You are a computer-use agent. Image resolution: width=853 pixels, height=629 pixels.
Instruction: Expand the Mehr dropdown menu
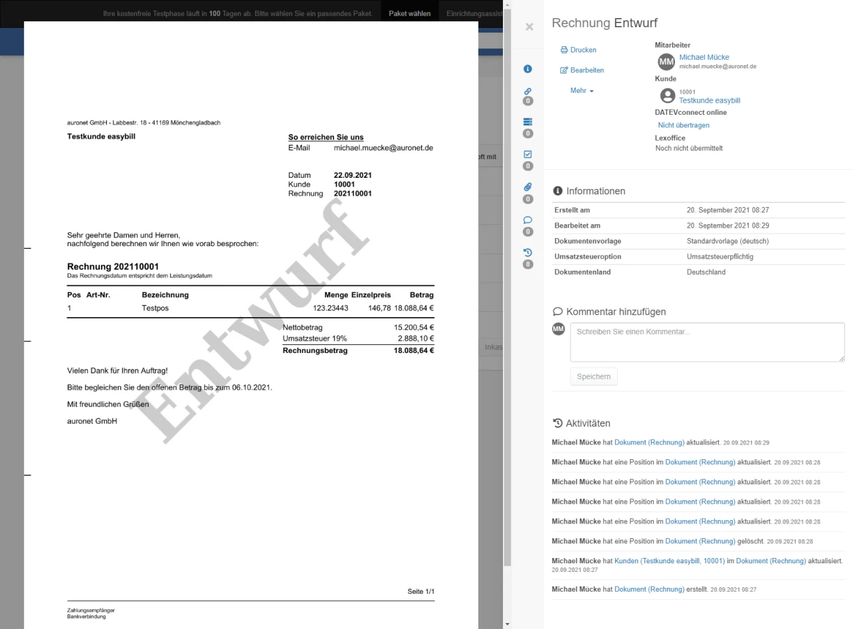(x=582, y=90)
